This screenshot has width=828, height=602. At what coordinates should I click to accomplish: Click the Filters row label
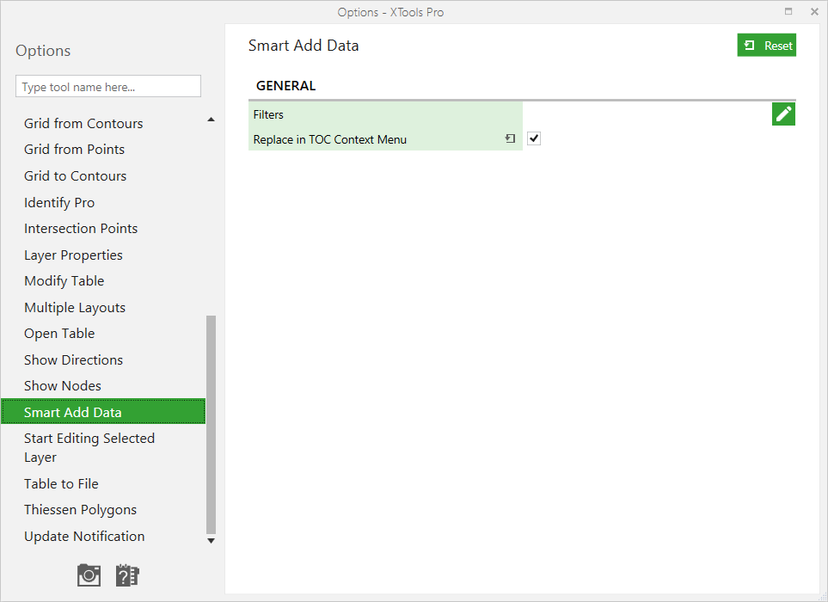coord(268,114)
